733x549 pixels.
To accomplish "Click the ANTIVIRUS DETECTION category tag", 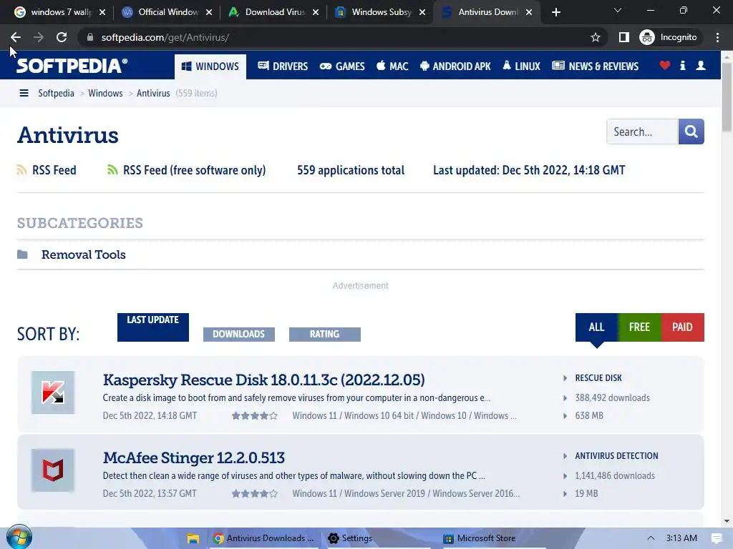I will [x=616, y=455].
